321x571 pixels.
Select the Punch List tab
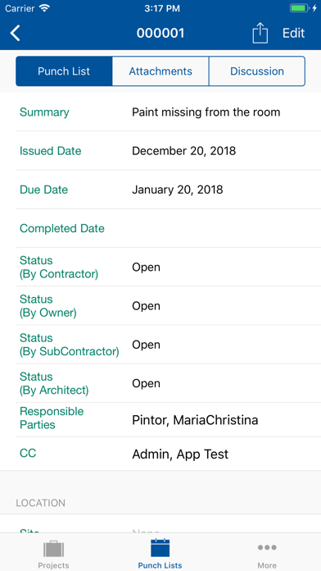(x=64, y=71)
